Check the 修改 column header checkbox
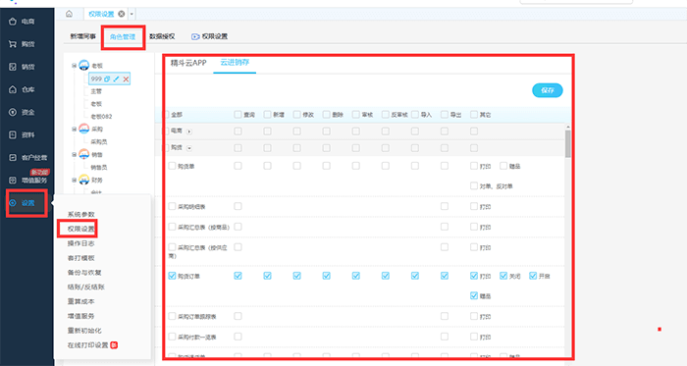The width and height of the screenshot is (687, 366). coord(297,114)
